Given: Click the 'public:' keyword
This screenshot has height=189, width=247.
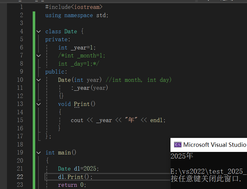Looking at the screenshot, I should point(56,72).
